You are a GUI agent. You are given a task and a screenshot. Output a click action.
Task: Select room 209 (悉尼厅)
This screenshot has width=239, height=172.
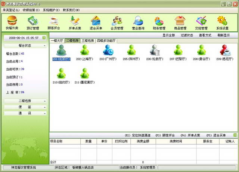225,53
